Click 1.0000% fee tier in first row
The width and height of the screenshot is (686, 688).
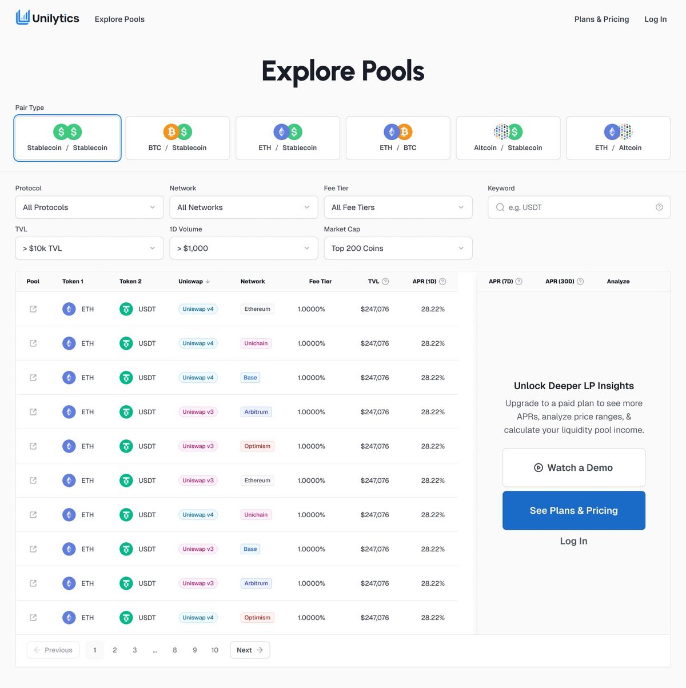pos(311,309)
